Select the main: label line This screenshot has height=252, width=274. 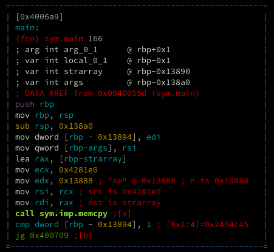(x=27, y=28)
